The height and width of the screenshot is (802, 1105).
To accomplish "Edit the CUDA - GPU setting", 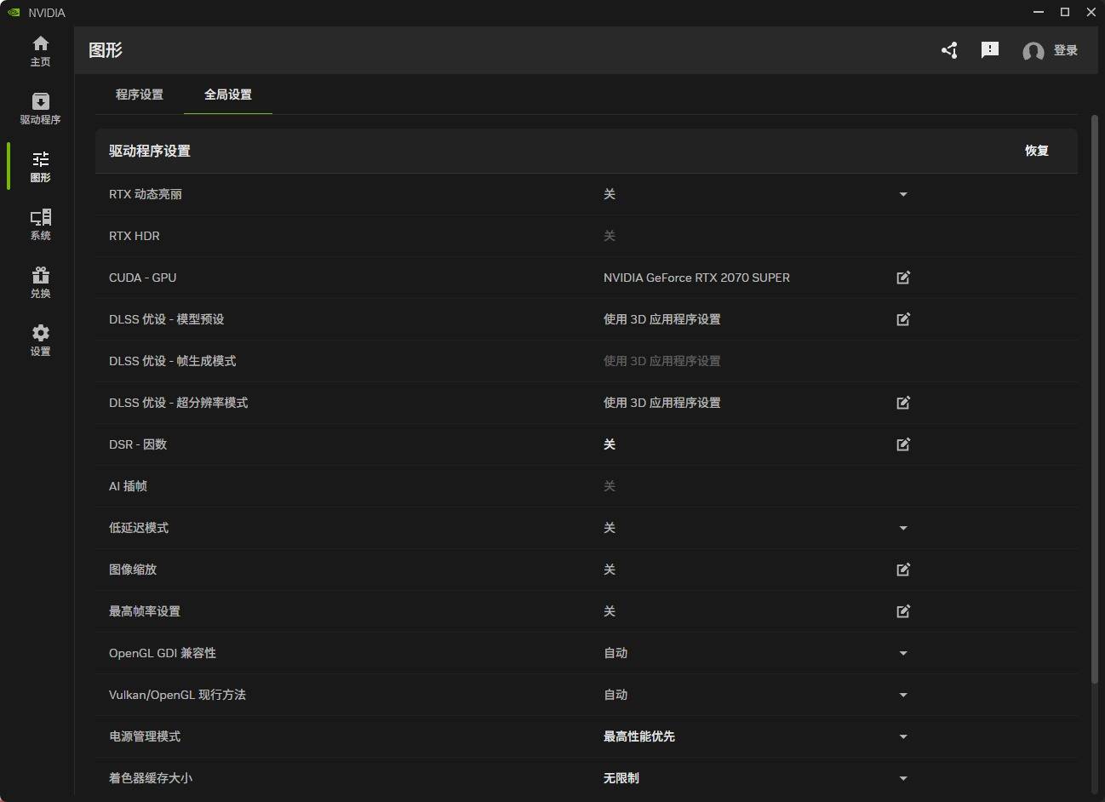I will pos(903,278).
